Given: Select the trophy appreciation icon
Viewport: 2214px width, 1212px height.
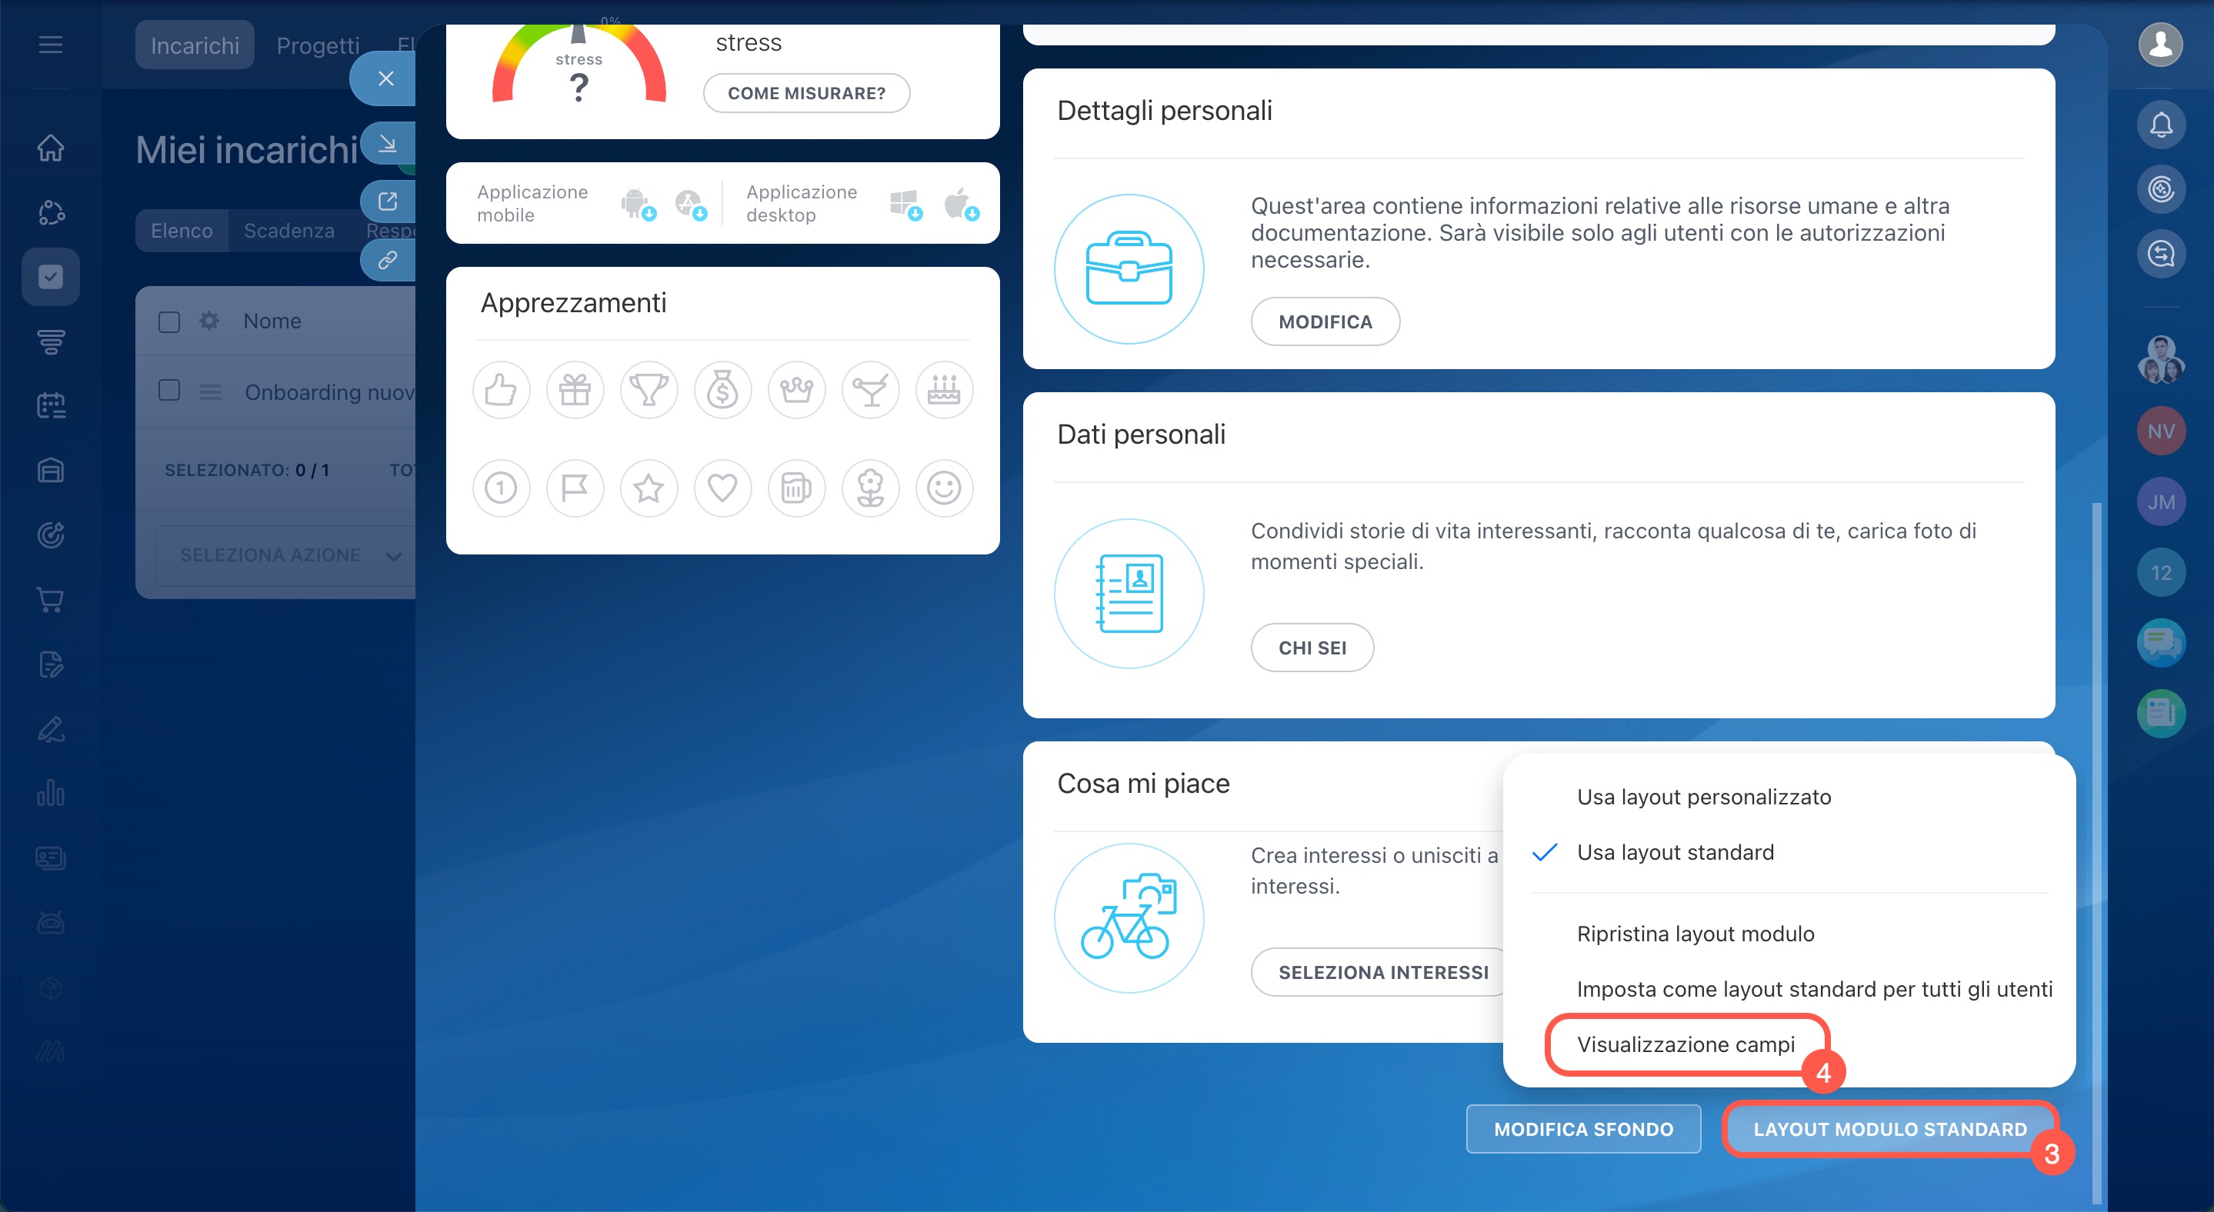Looking at the screenshot, I should coord(649,391).
